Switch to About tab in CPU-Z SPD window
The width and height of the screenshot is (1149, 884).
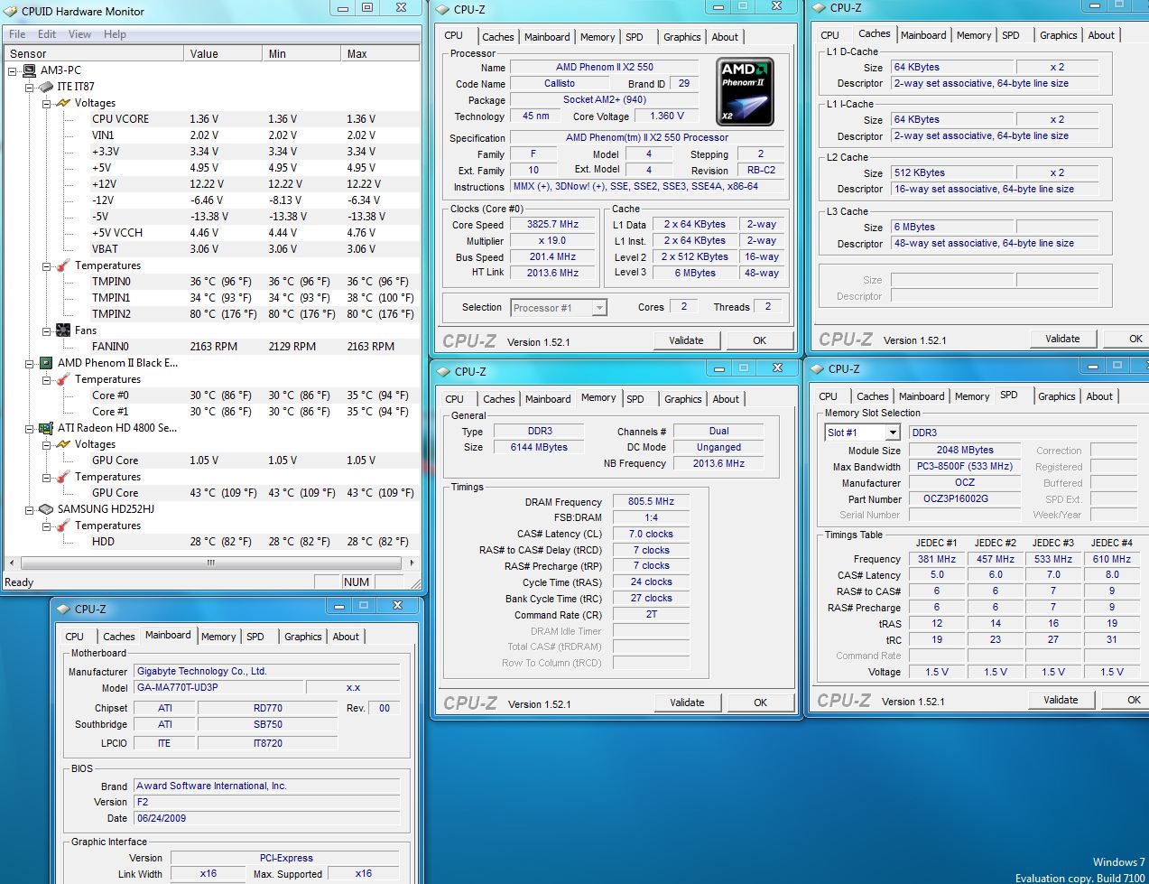[1099, 396]
